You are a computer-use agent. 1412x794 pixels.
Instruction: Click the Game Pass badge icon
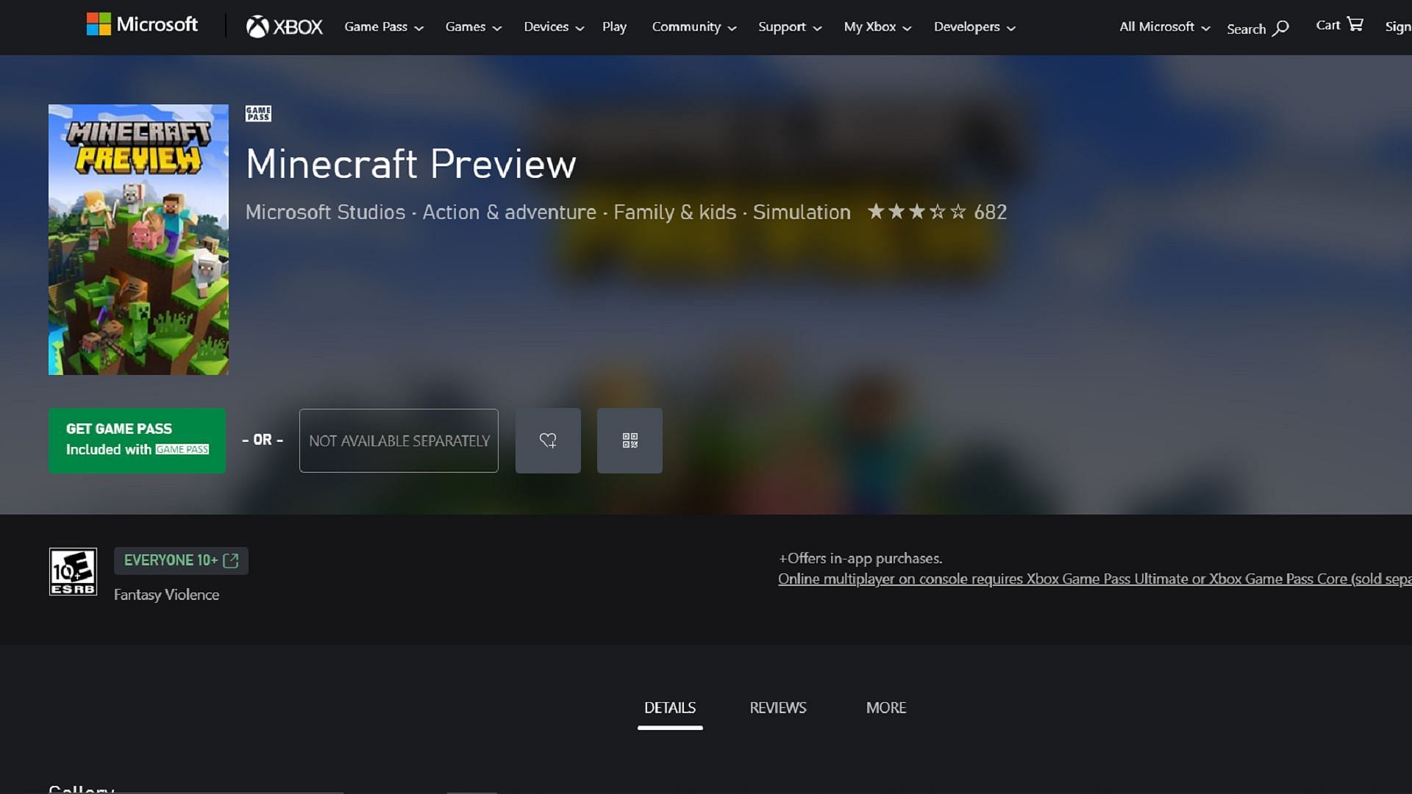pos(257,113)
